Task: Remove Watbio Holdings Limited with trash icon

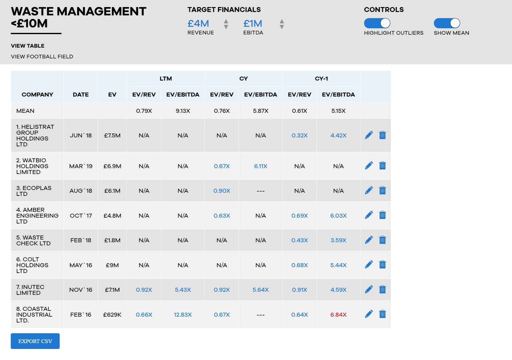Action: click(x=382, y=166)
